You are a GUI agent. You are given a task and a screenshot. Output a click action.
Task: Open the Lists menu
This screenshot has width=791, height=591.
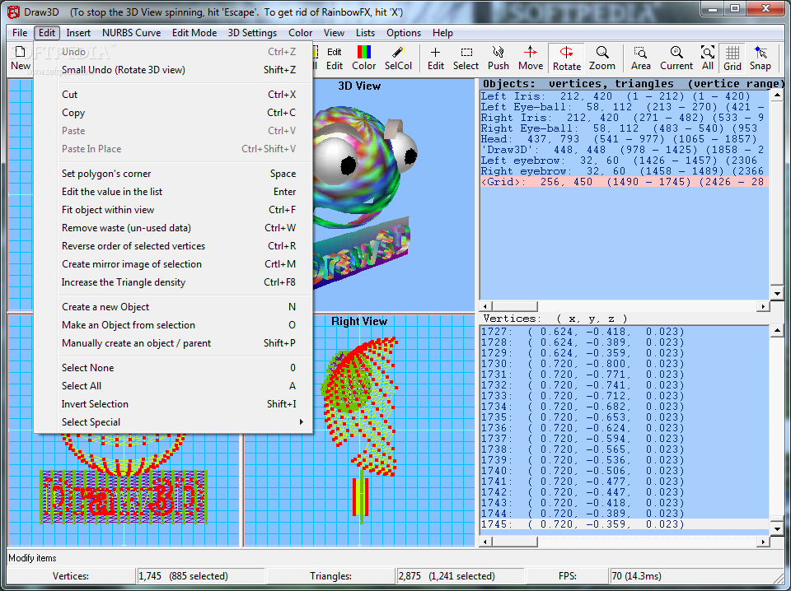365,33
